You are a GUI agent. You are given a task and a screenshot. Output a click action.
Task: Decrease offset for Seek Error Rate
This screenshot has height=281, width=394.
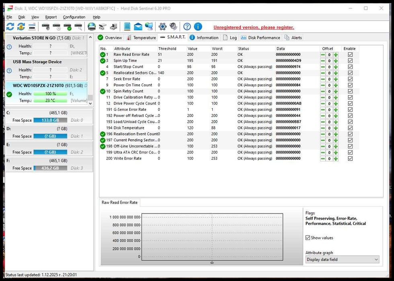323,79
